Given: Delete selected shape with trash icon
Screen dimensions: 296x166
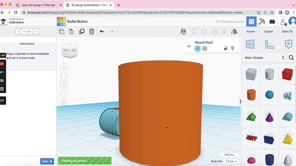Looking at the screenshot, I should pos(92,31).
